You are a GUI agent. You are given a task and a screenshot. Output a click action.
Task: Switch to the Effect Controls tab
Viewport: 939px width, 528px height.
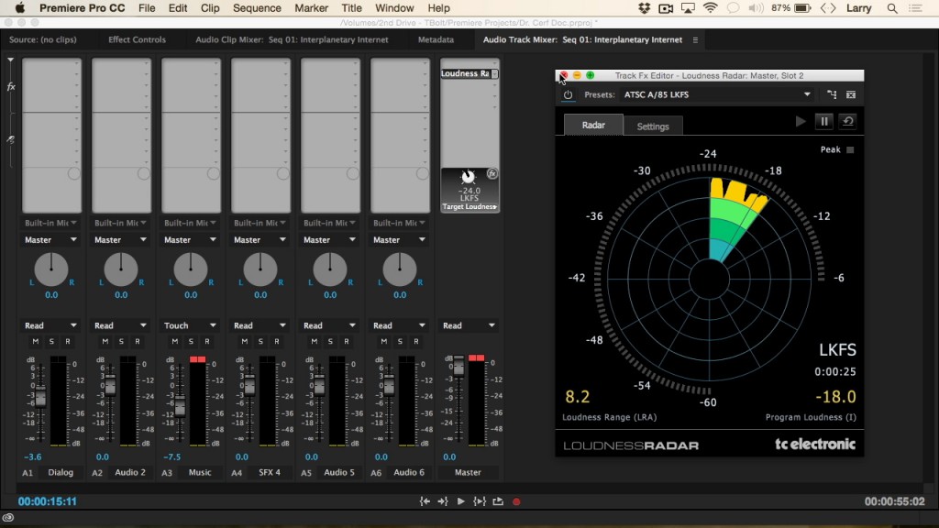click(137, 40)
